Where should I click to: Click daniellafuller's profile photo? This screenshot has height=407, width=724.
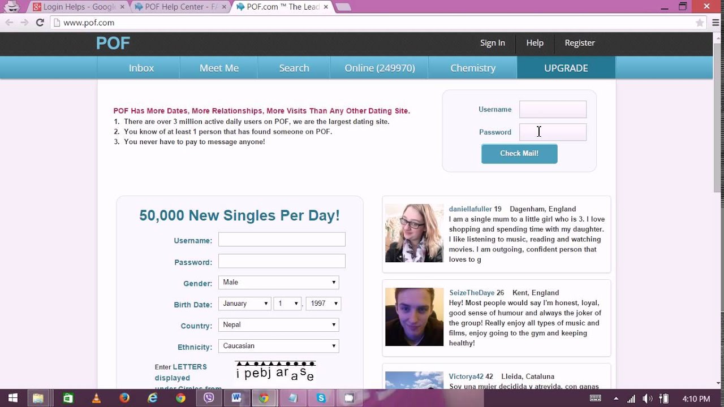(x=415, y=233)
